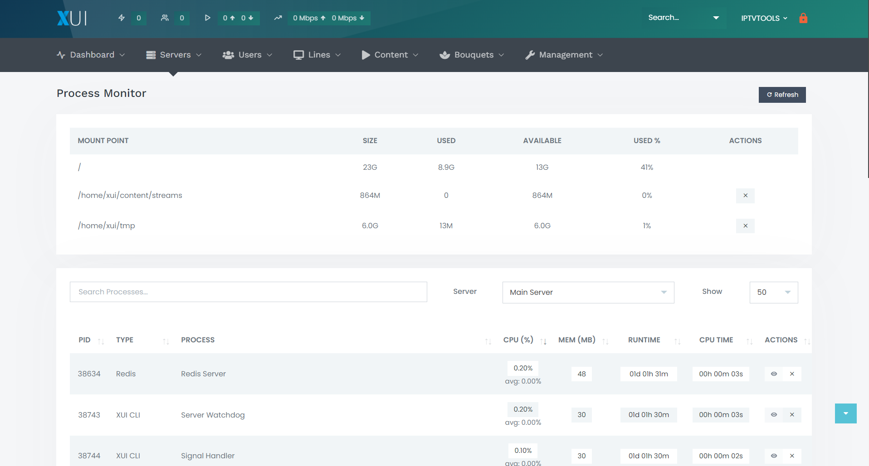This screenshot has height=466, width=869.
Task: Open the Show 50 entries dropdown
Action: [x=774, y=293]
